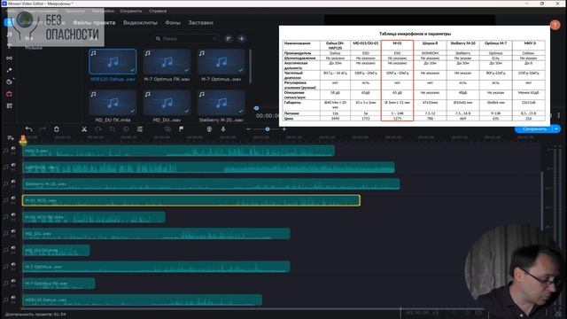Image resolution: width=567 pixels, height=319 pixels.
Task: Select the HDE120 Dahua.wav timeline clip
Action: (x=143, y=300)
